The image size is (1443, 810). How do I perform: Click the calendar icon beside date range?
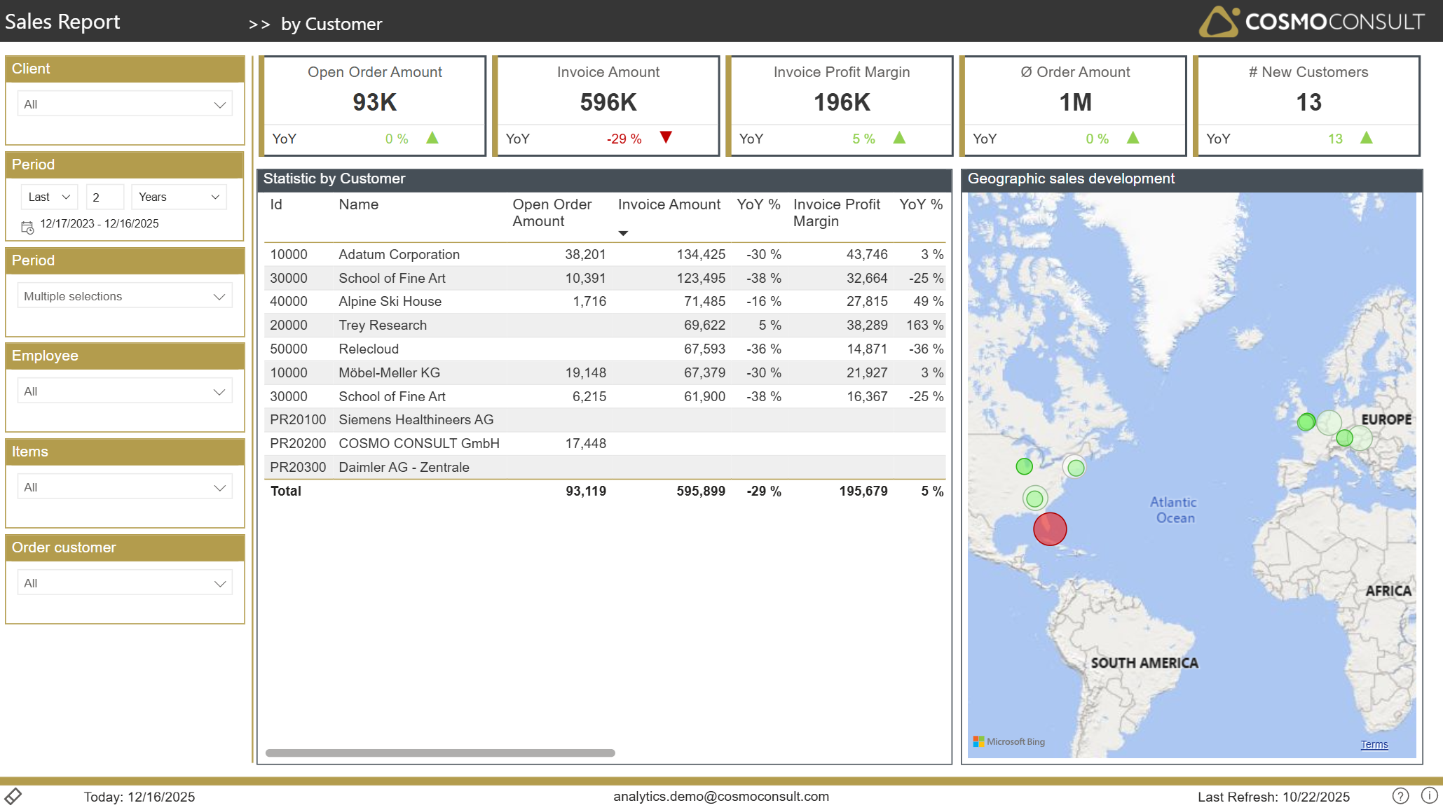click(27, 227)
